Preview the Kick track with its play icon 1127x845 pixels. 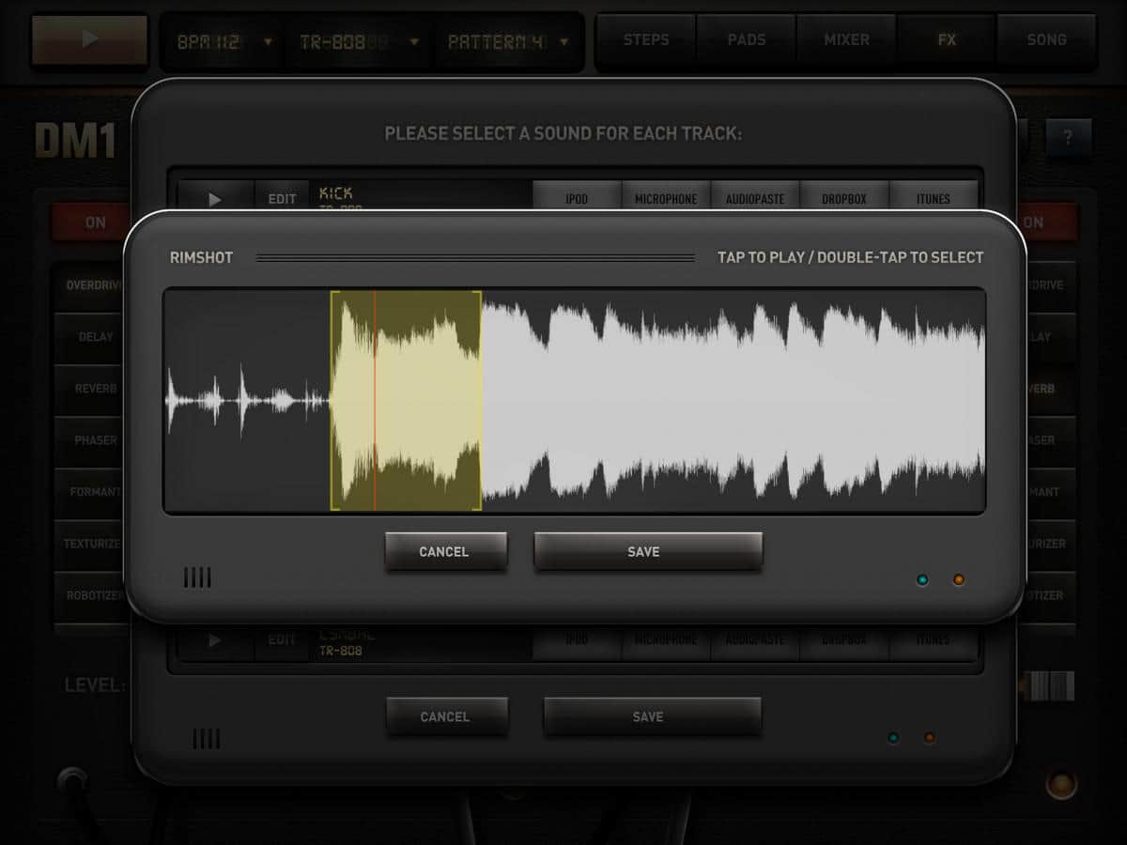pos(215,198)
